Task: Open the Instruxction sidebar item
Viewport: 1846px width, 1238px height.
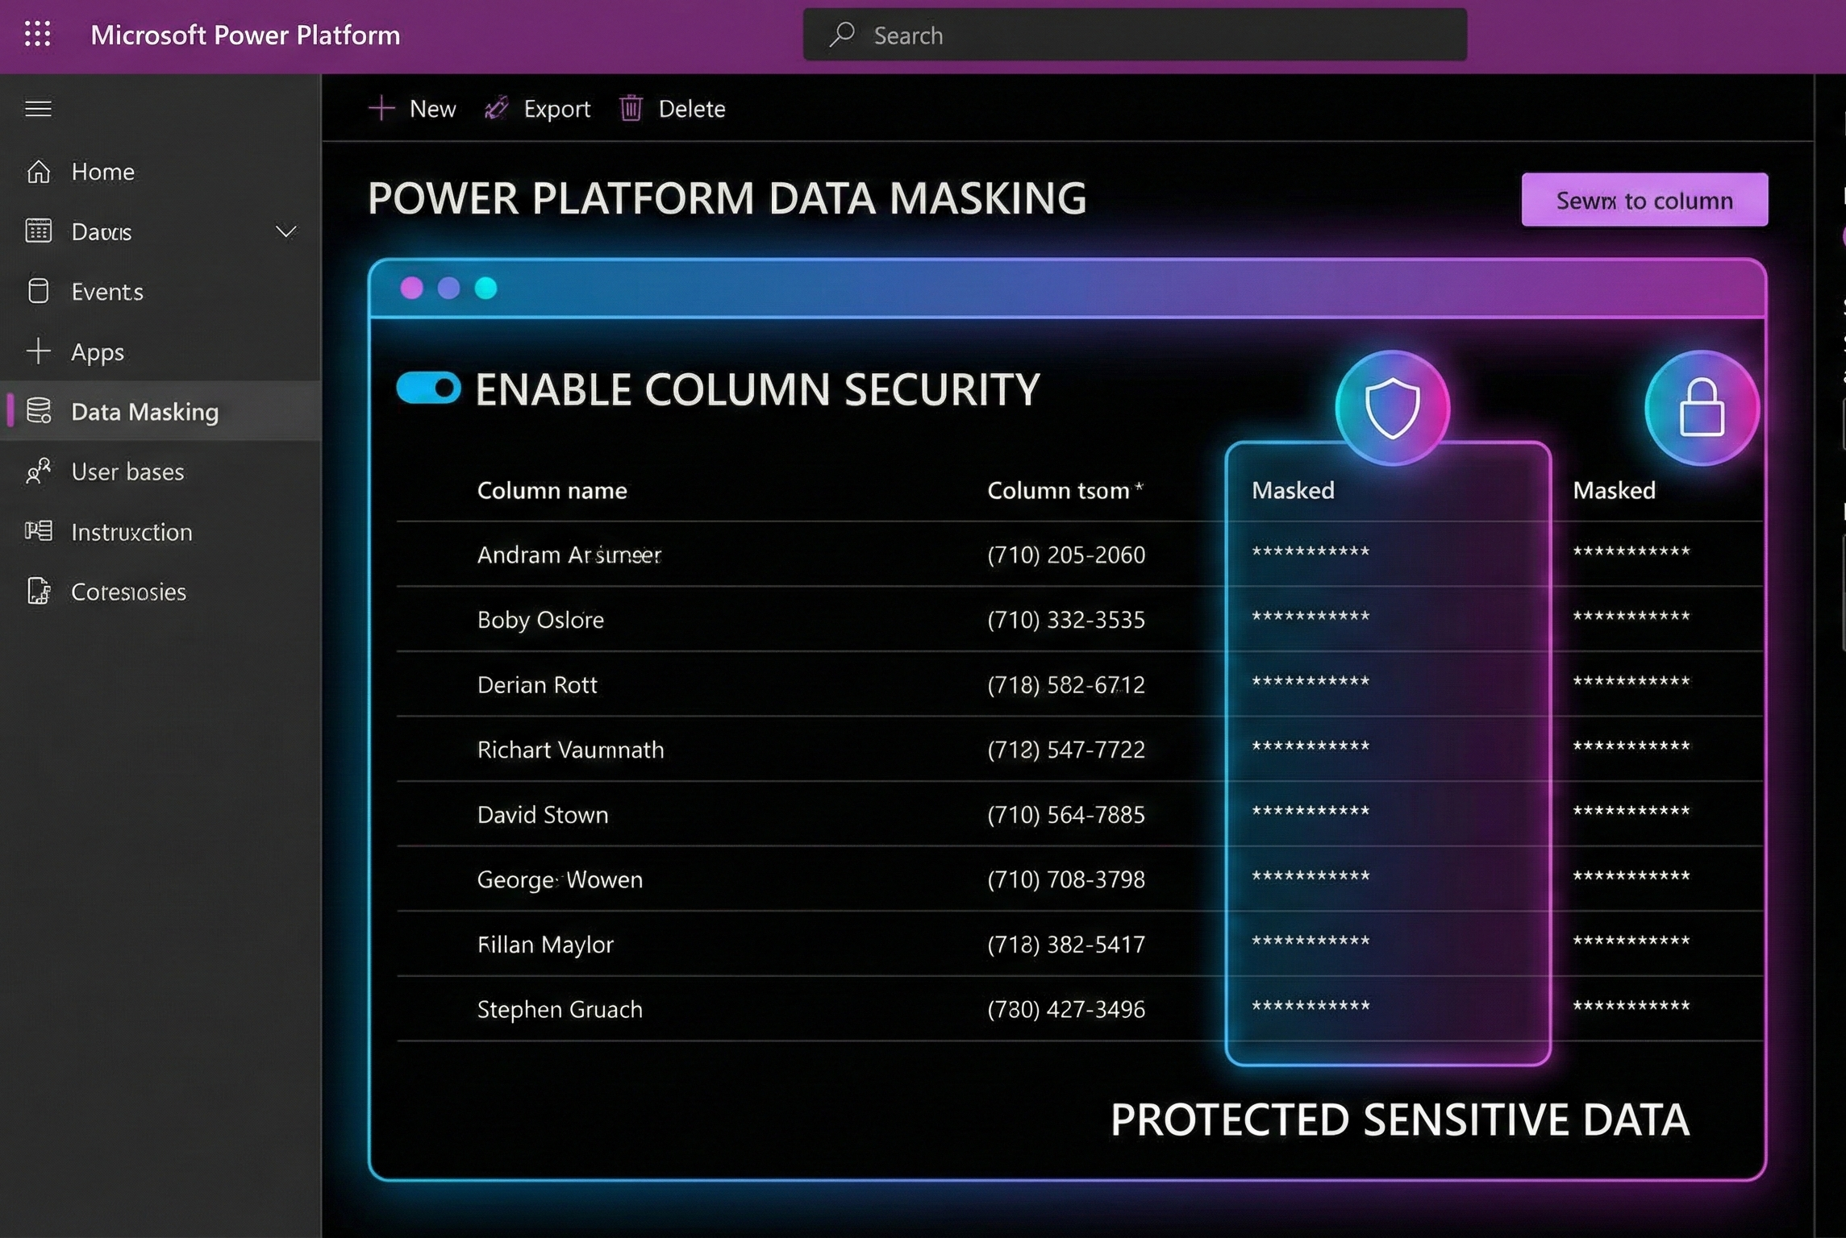Action: click(x=131, y=532)
